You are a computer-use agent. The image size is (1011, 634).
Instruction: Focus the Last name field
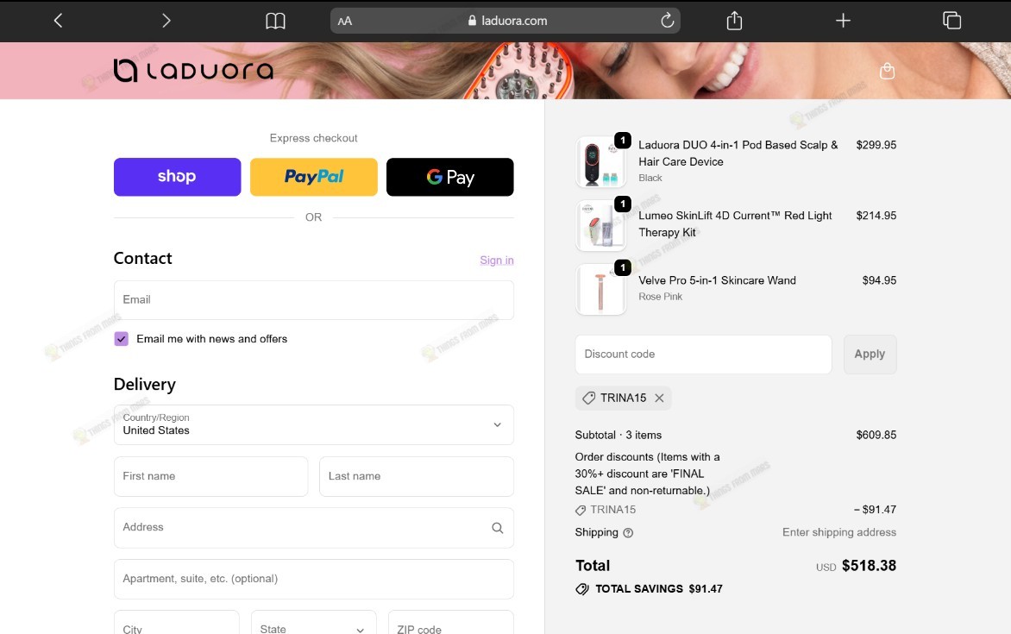417,477
